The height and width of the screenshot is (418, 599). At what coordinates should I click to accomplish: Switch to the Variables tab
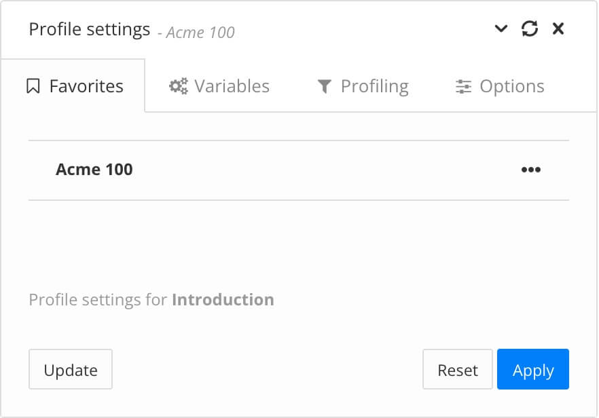[x=232, y=85]
